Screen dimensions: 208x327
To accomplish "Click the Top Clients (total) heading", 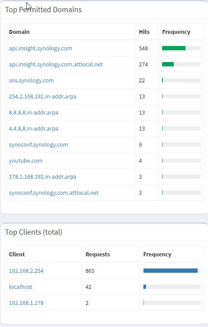I will pos(33,232).
